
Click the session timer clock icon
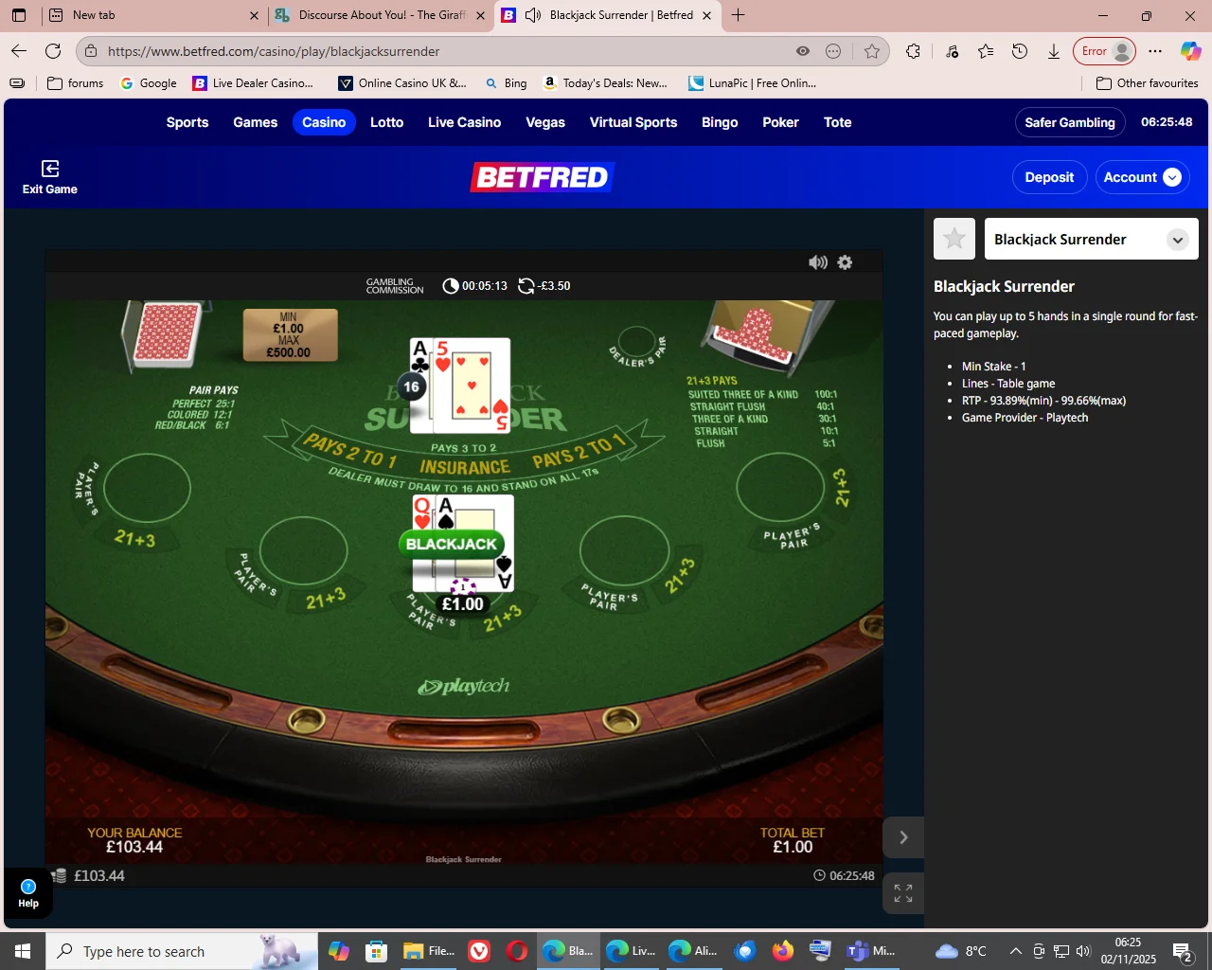tap(451, 286)
